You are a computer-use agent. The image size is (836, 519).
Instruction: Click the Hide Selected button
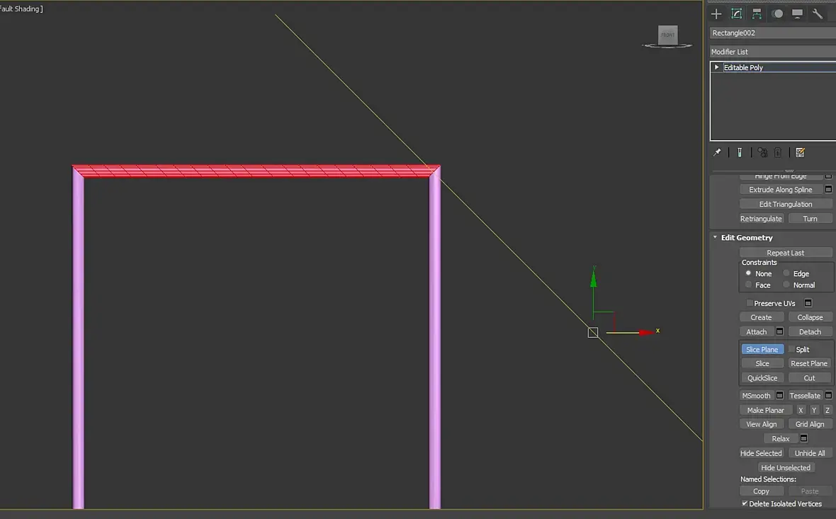coord(761,453)
